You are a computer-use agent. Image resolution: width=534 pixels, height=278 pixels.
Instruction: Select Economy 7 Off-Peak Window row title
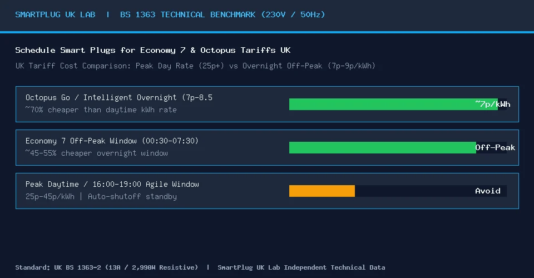pos(112,141)
